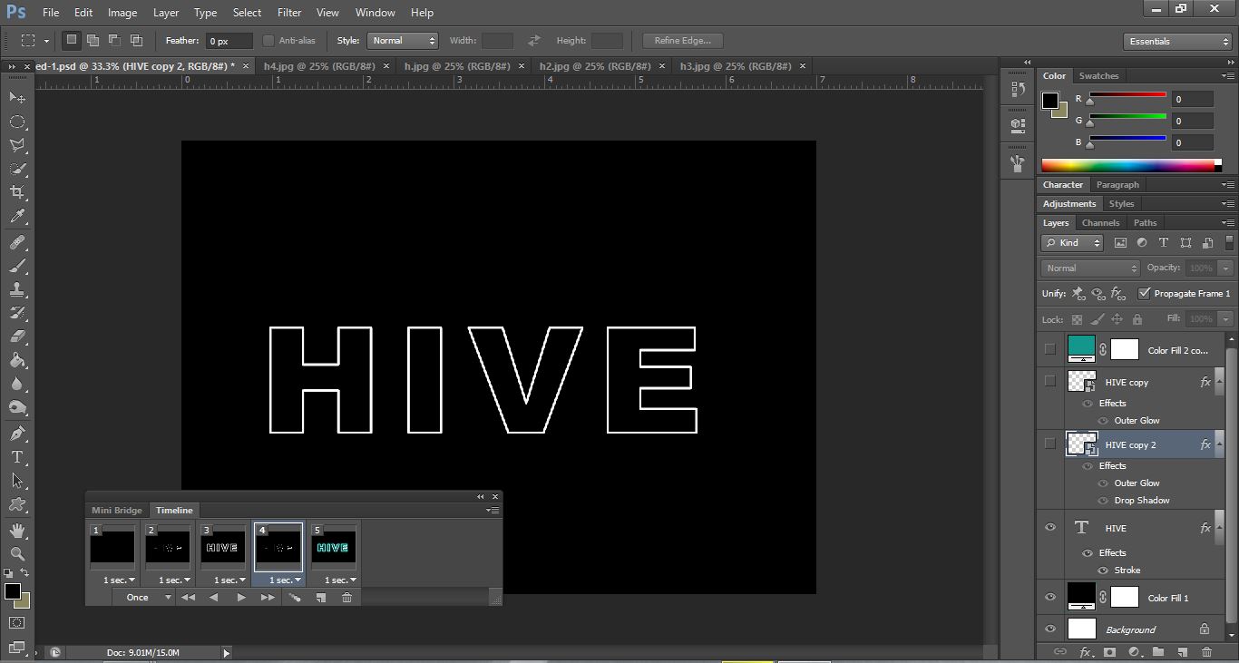The width and height of the screenshot is (1239, 663).
Task: Delete layer with trash icon in Layers panel
Action: point(1206,652)
